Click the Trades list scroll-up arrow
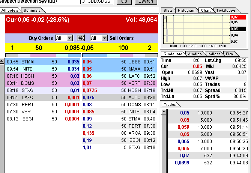251x173 pixels. point(164,111)
